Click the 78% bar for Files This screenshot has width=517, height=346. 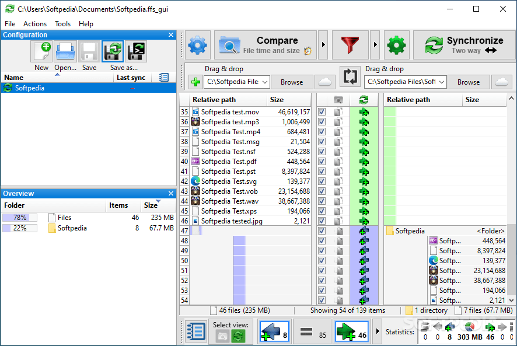pyautogui.click(x=20, y=218)
